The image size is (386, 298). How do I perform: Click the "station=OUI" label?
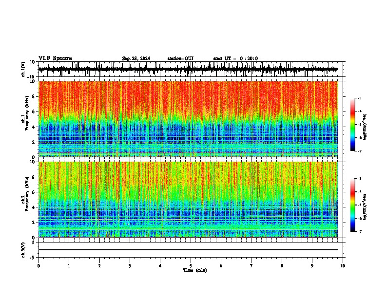(x=180, y=58)
